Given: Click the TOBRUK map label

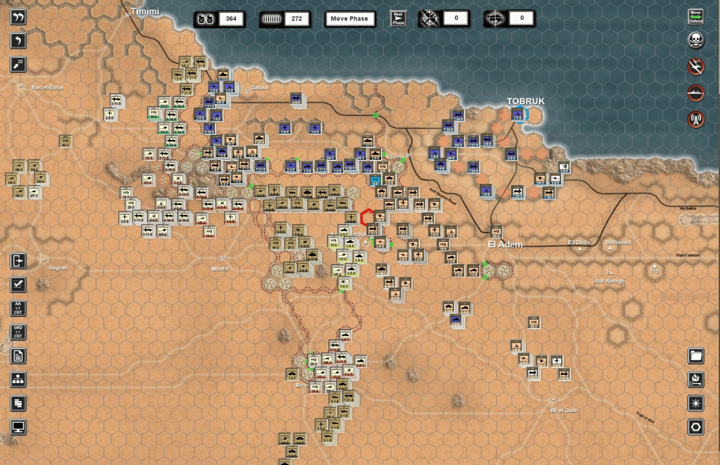Looking at the screenshot, I should pos(525,101).
